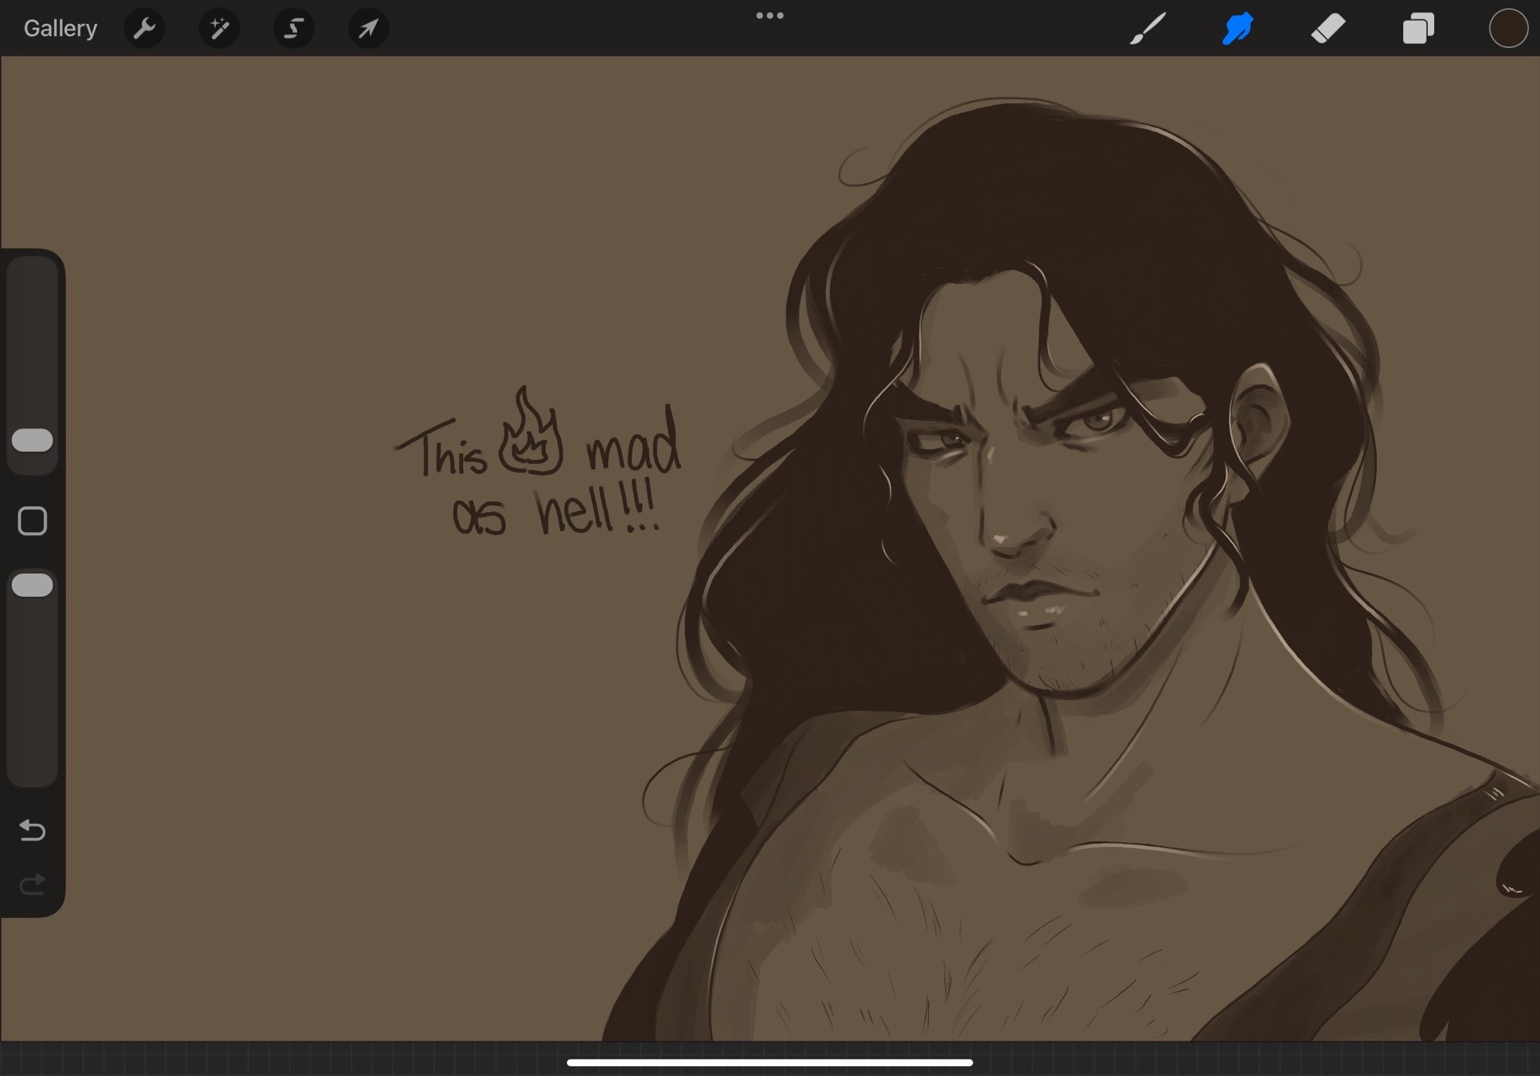Select the Eraser tool
The image size is (1540, 1076).
[1328, 29]
